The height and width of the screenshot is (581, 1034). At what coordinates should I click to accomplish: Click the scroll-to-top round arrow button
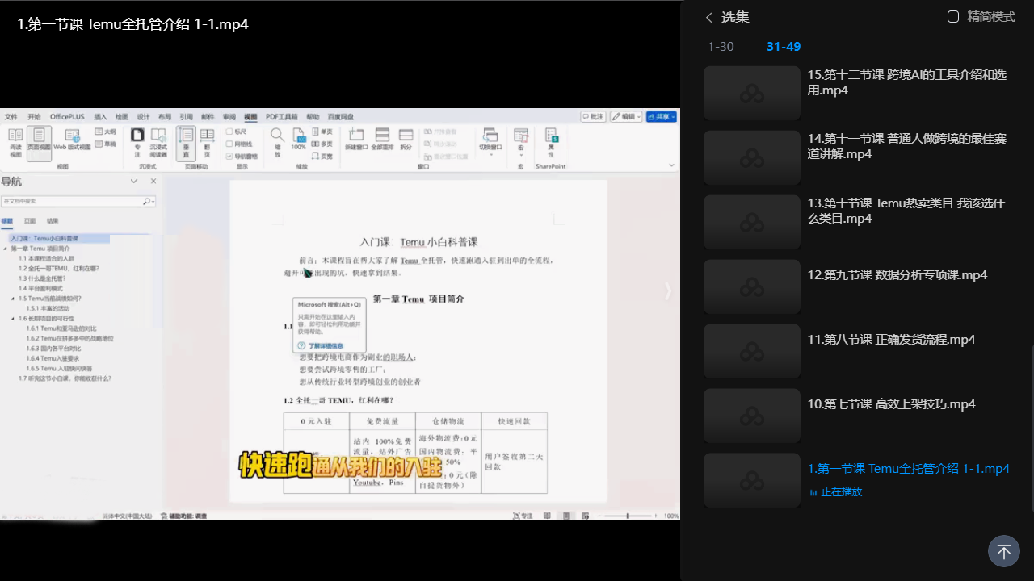click(x=1003, y=551)
